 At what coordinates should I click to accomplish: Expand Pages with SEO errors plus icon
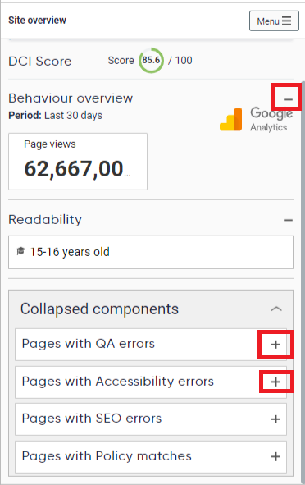[275, 419]
